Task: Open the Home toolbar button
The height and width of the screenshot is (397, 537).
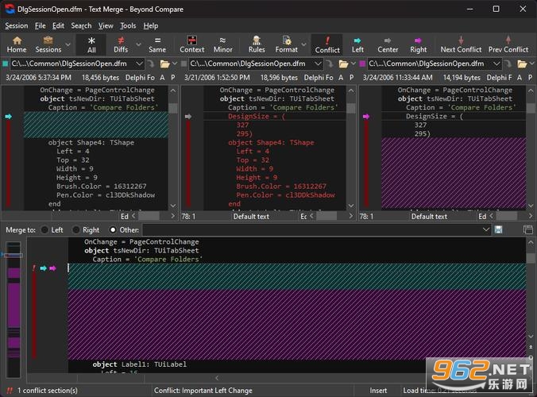Action: 17,44
